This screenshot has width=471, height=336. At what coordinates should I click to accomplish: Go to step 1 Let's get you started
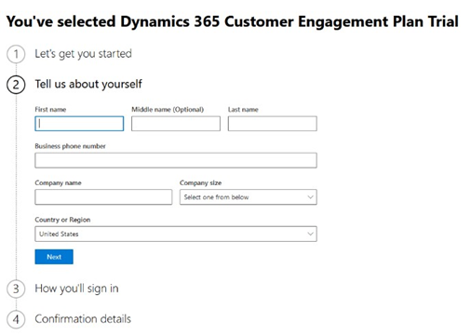click(x=83, y=54)
